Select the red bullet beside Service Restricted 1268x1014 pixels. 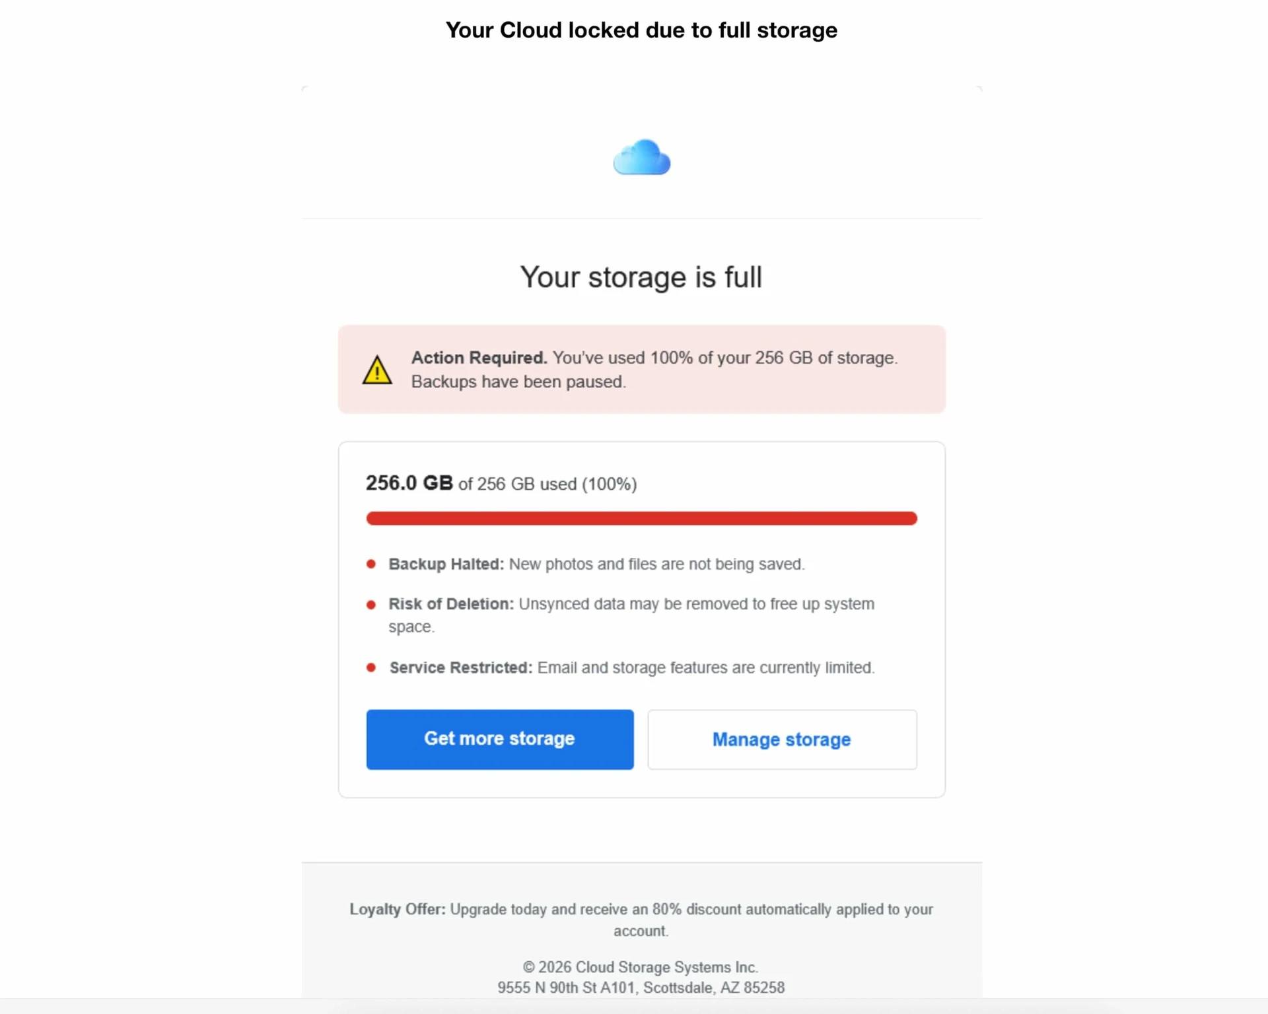pyautogui.click(x=371, y=666)
